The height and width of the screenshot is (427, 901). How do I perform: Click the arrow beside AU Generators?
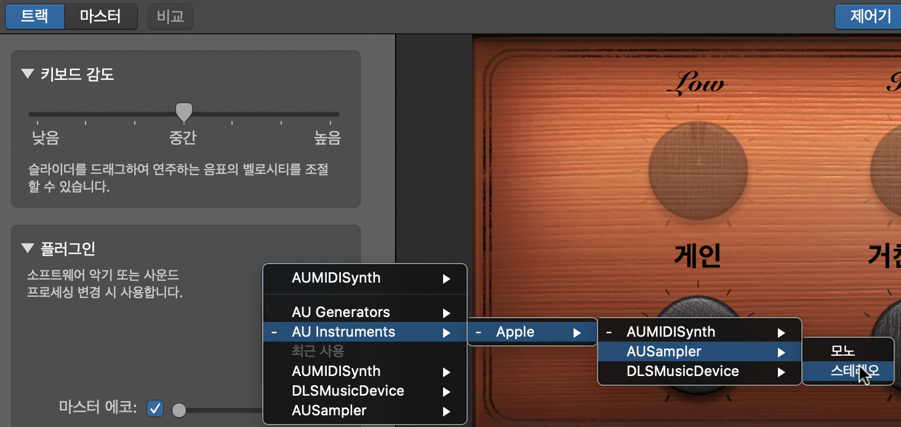446,313
